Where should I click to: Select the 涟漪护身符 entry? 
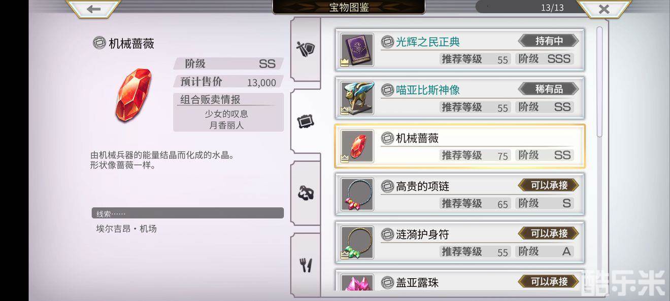460,242
